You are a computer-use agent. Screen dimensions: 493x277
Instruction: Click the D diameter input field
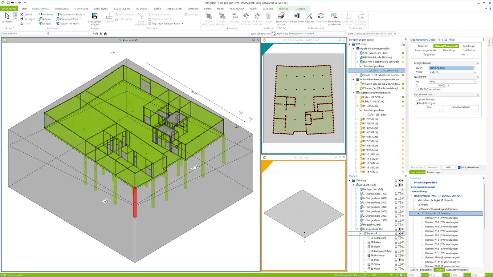click(438, 86)
